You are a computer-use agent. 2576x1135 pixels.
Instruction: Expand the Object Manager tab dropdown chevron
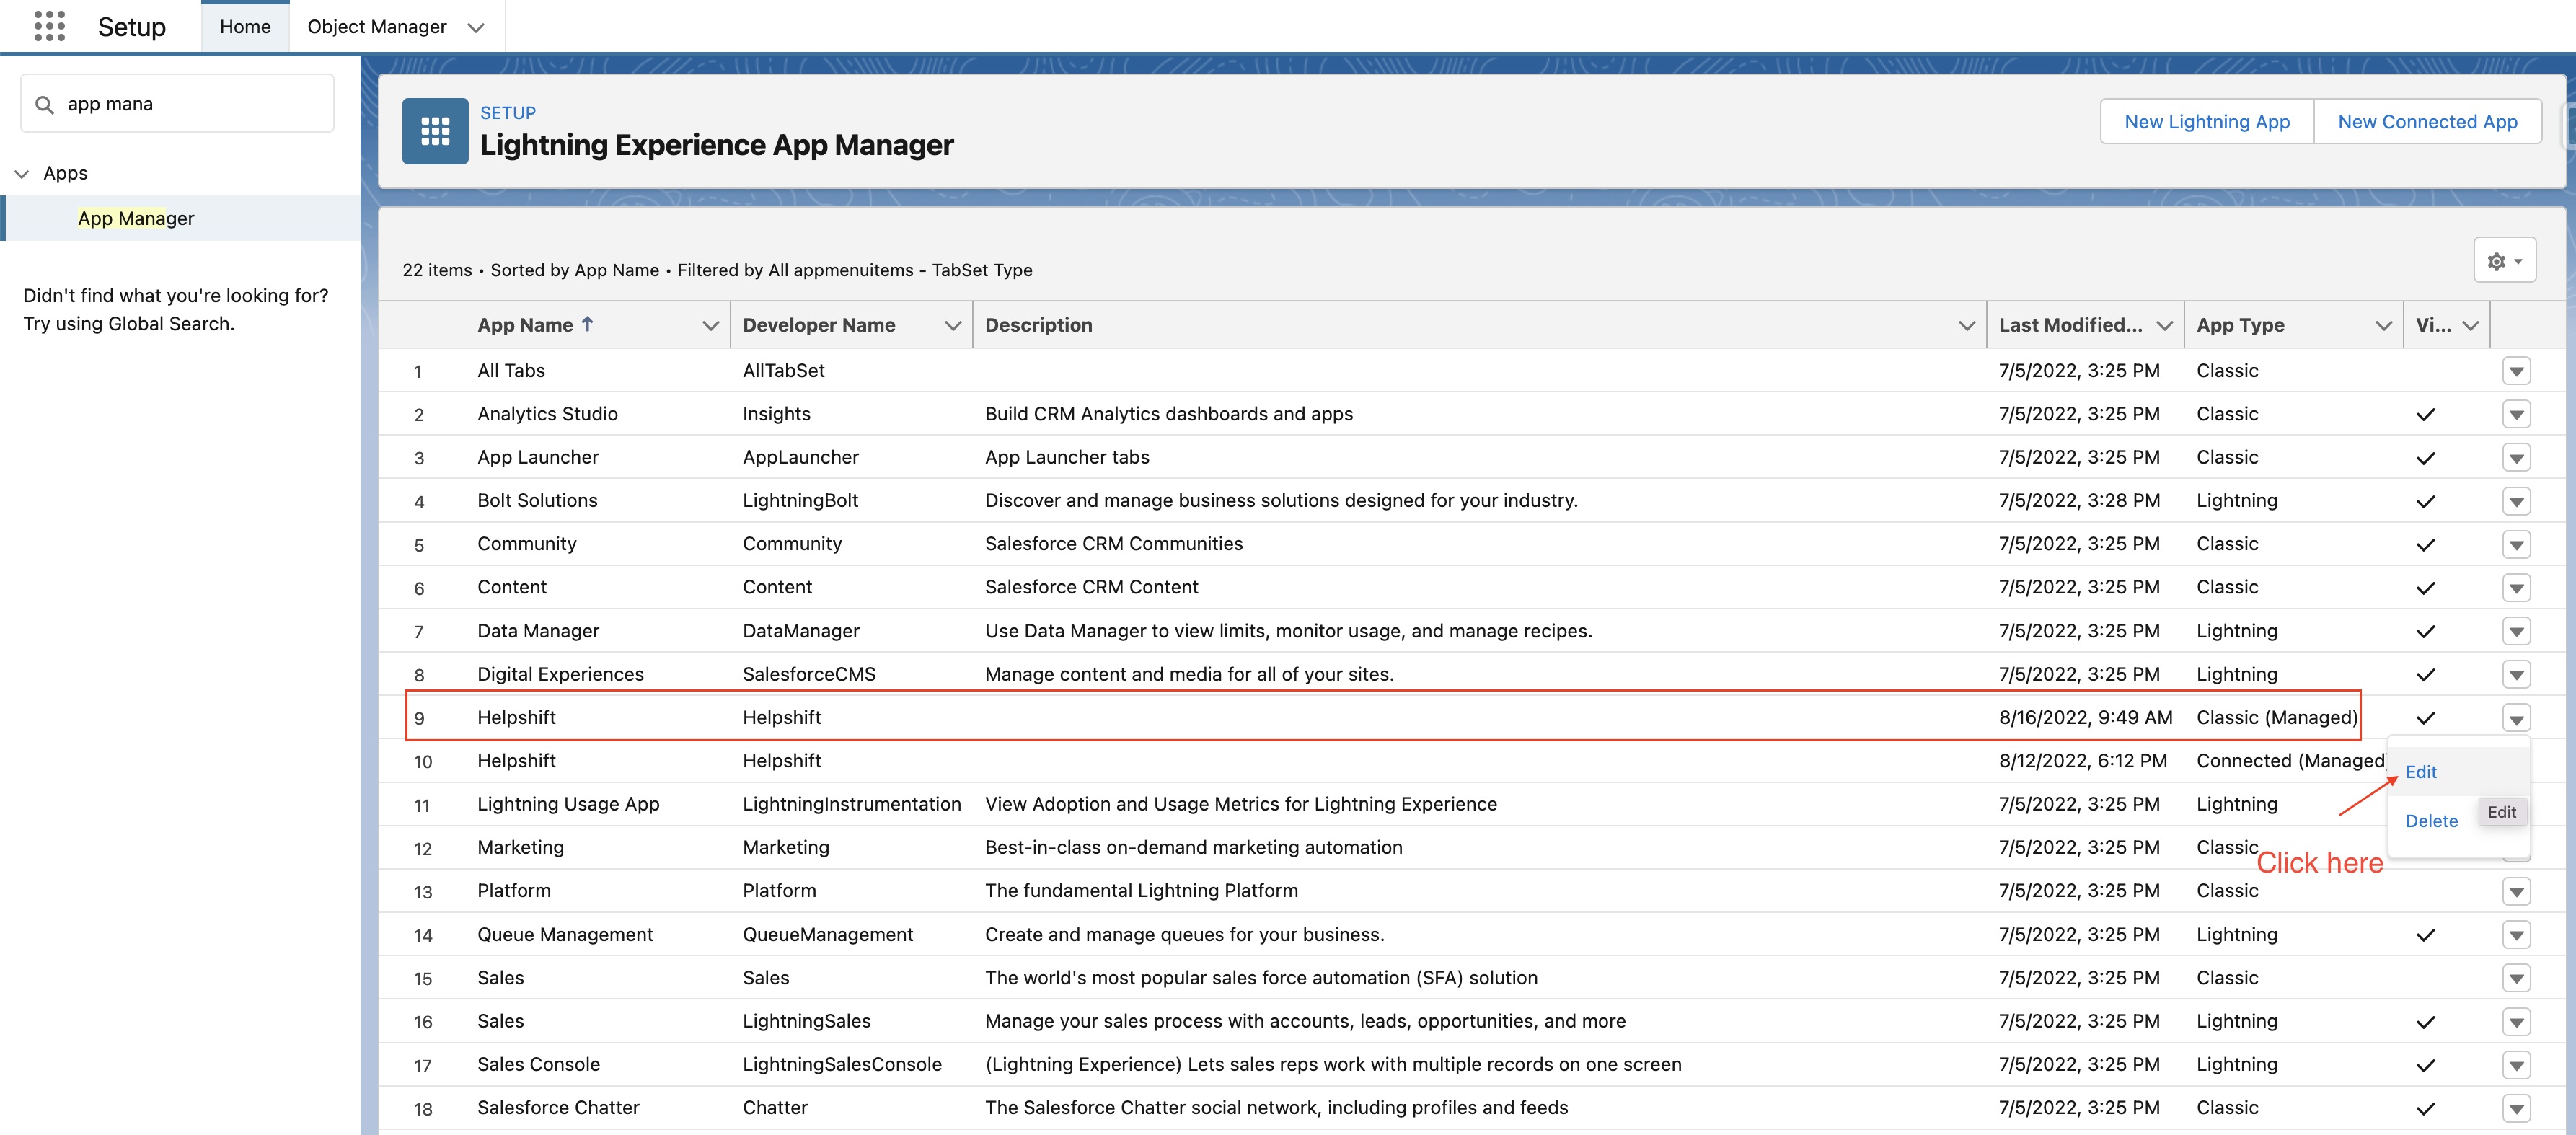[476, 27]
